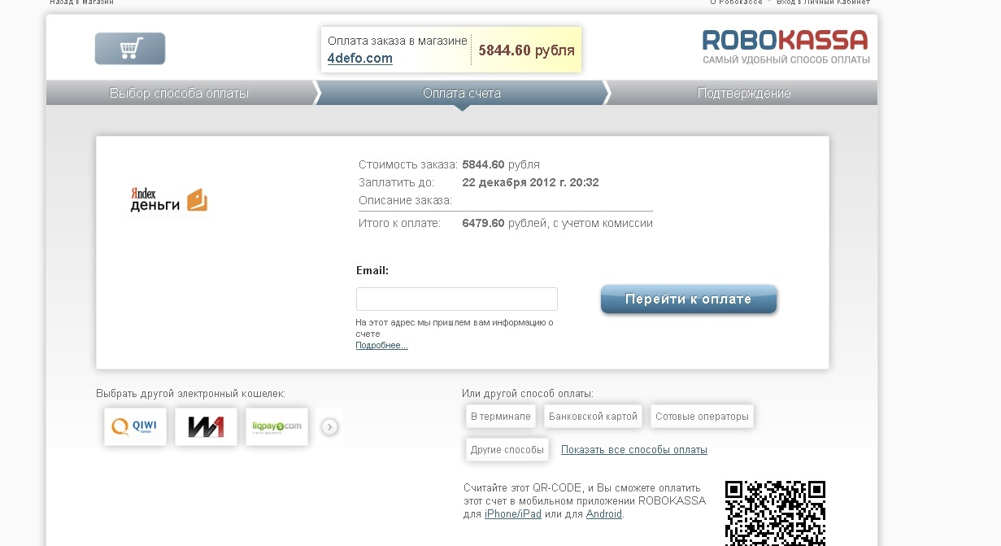
Task: Choose Банковской картой payment method
Action: [593, 416]
